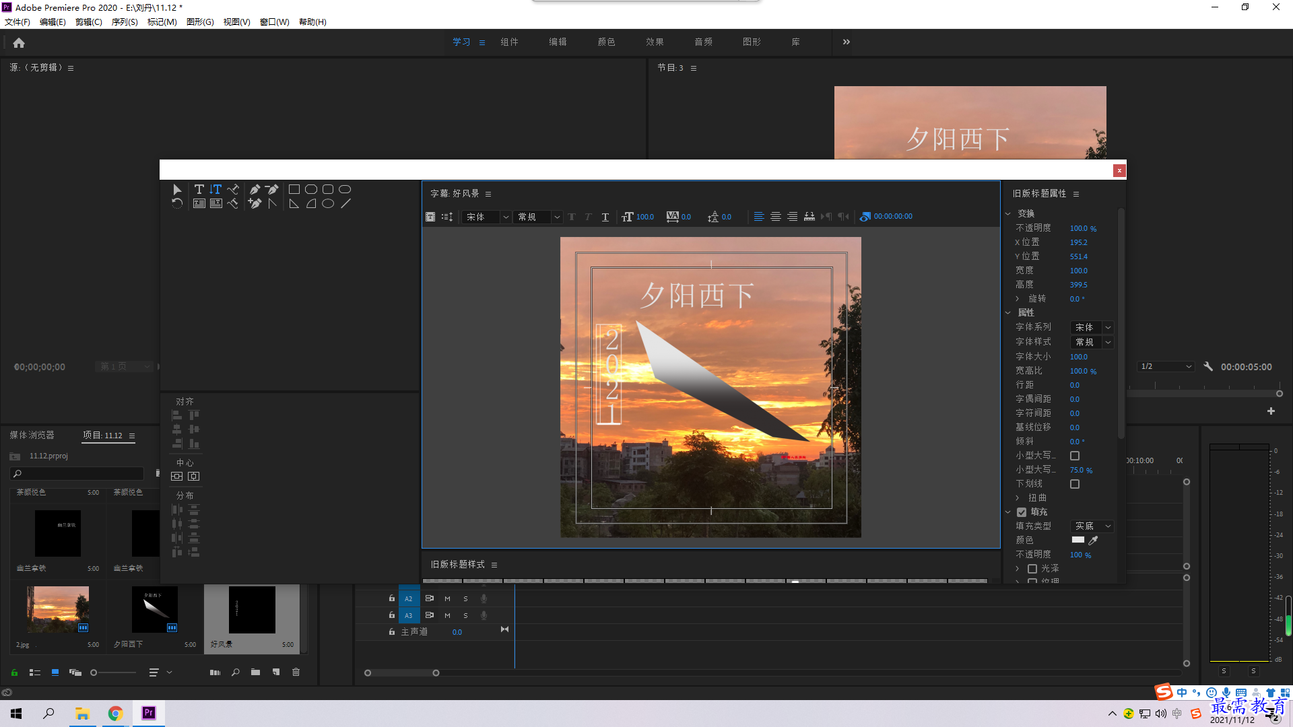The width and height of the screenshot is (1293, 727).
Task: Switch to the 编辑 workspace tab
Action: 558,42
